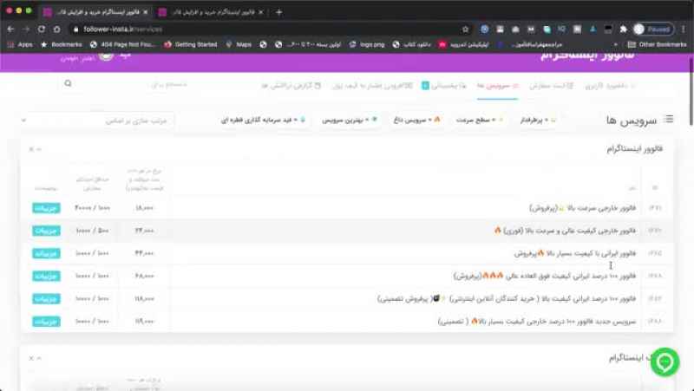
Task: Go to the browser home icon
Action: click(x=56, y=29)
